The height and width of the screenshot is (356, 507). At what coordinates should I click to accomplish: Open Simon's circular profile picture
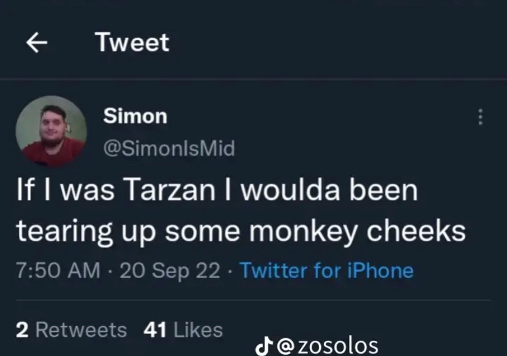51,131
